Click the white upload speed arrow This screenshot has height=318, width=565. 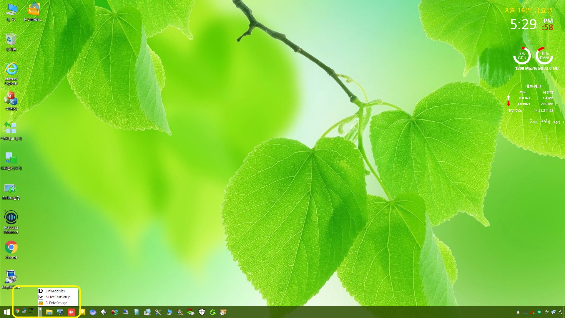click(x=508, y=97)
